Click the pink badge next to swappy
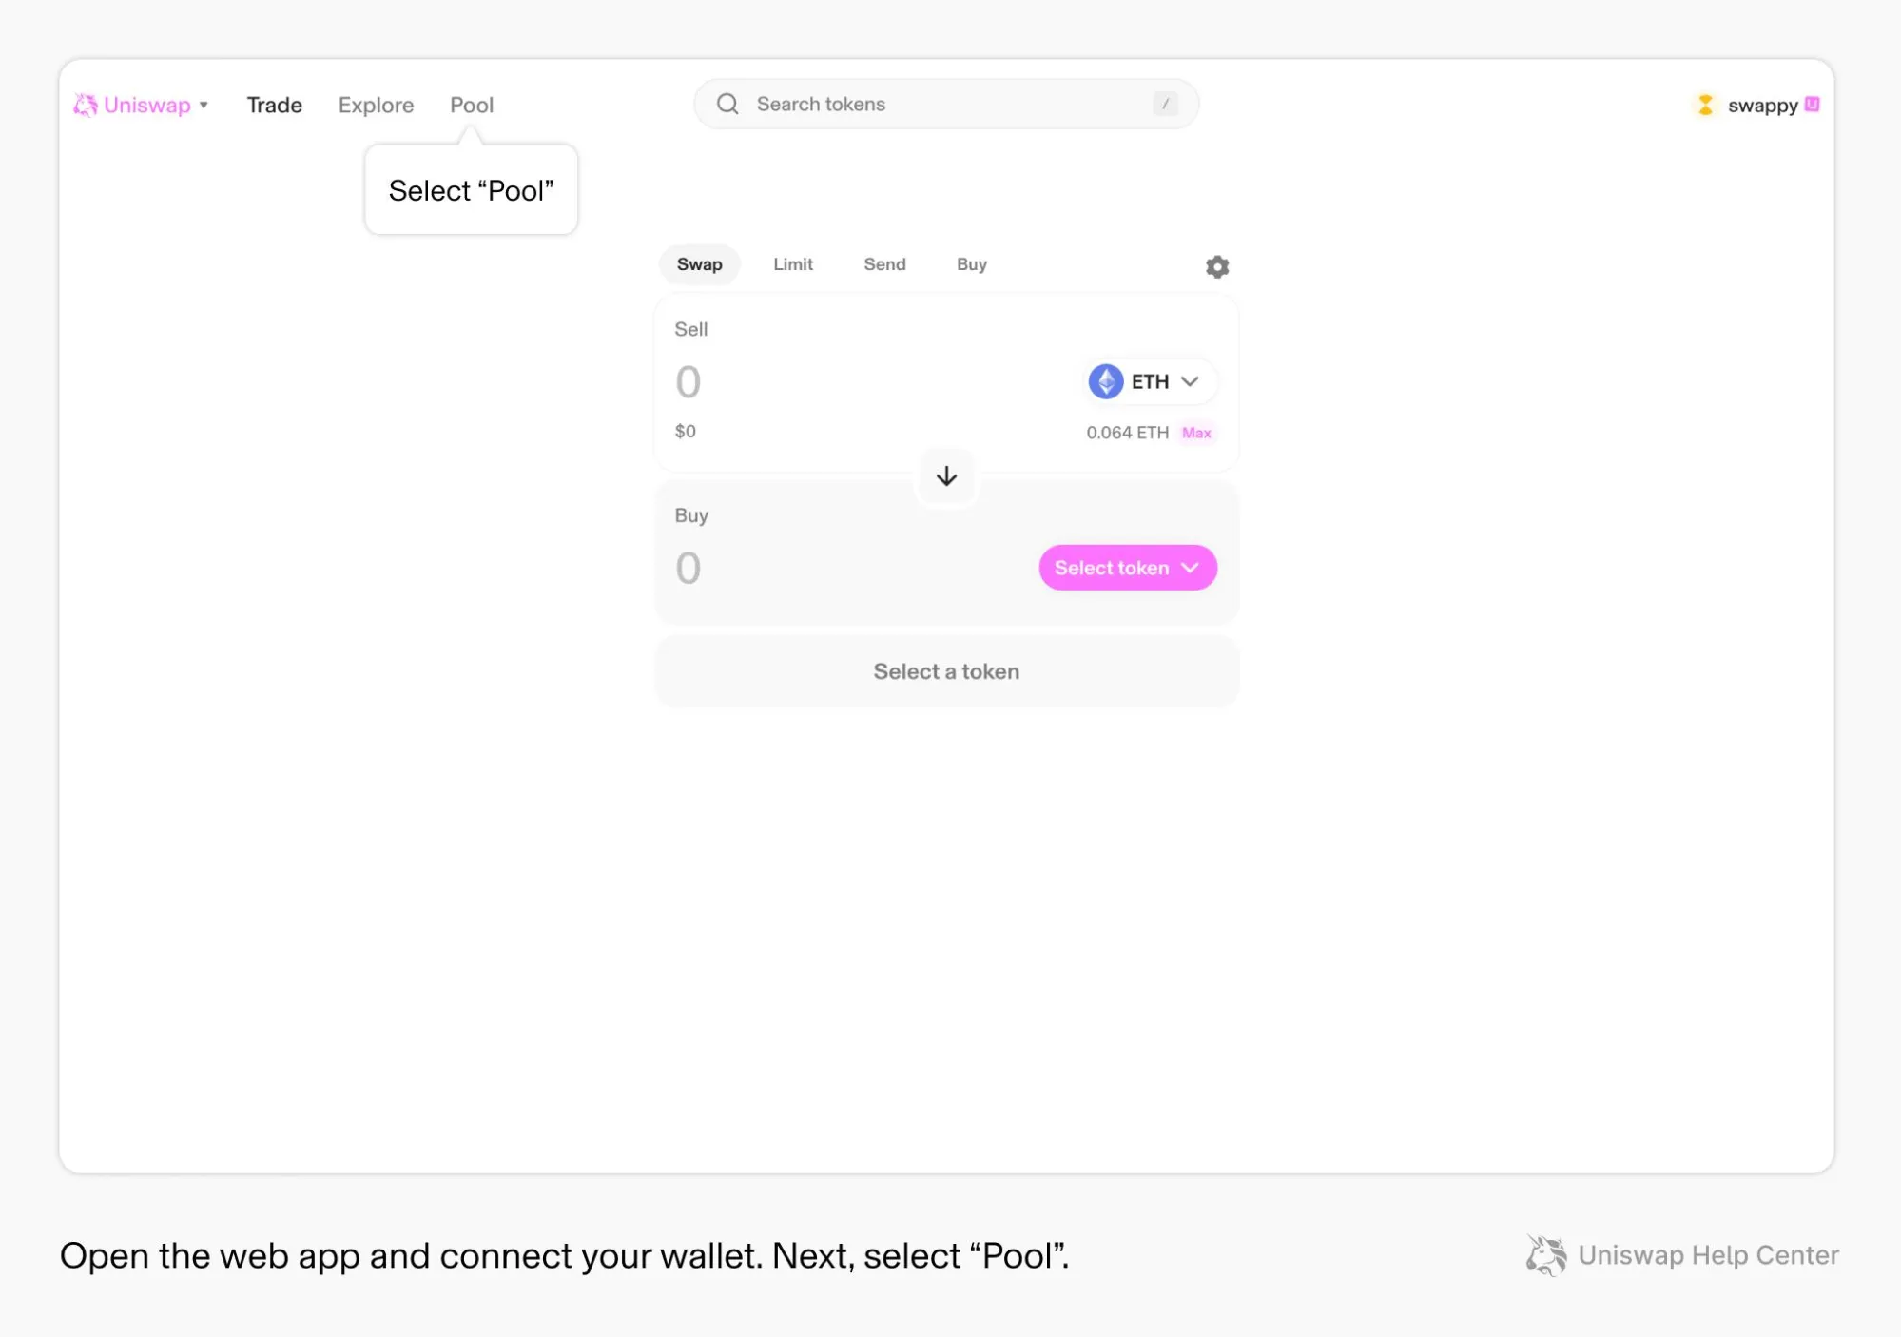Screen dimensions: 1901x1337 click(1812, 104)
